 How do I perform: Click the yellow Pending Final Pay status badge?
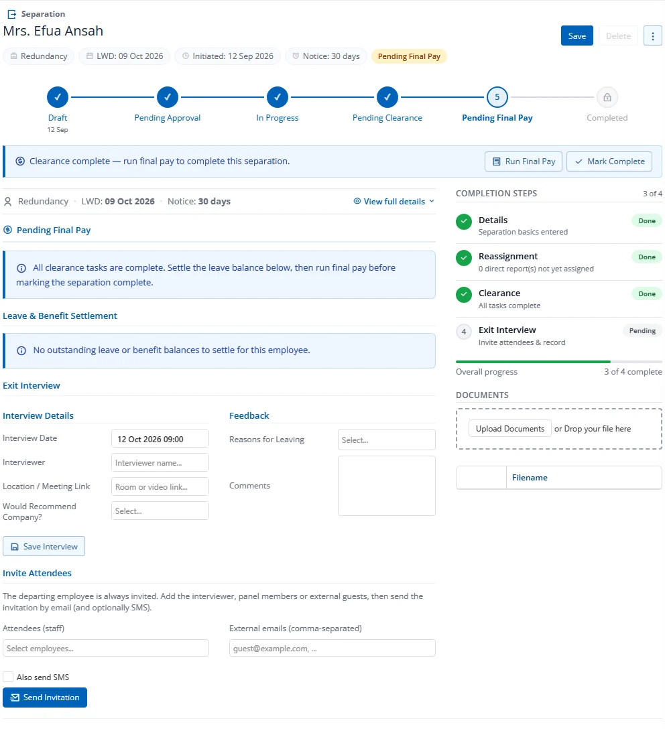pyautogui.click(x=409, y=56)
